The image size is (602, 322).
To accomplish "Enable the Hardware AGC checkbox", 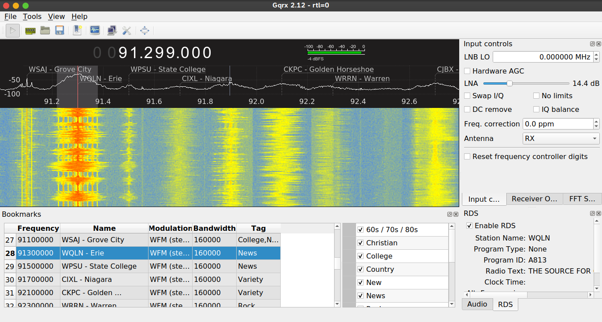I will [x=467, y=71].
